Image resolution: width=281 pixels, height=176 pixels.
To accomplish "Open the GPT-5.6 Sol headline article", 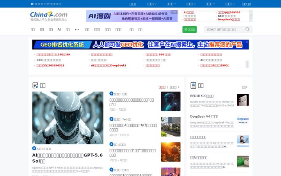I will (x=68, y=158).
